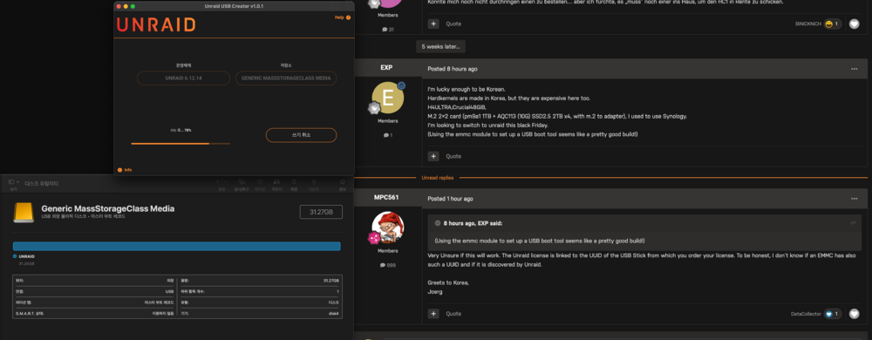Open Help in Unraid USB Creator
This screenshot has height=340, width=872.
point(343,17)
